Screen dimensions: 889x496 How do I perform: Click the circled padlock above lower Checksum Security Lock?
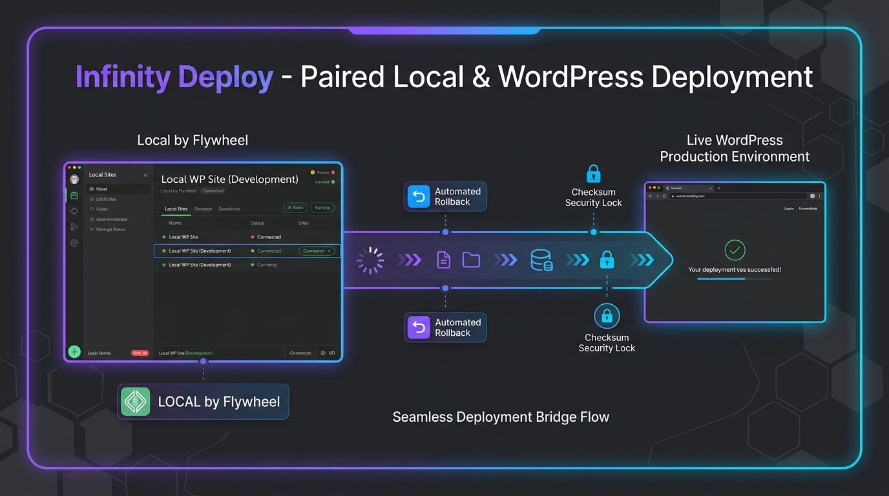pyautogui.click(x=607, y=316)
